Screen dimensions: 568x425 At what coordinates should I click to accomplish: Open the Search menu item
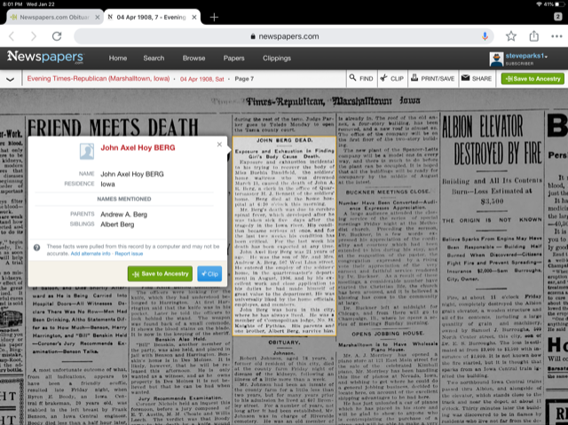coord(154,58)
